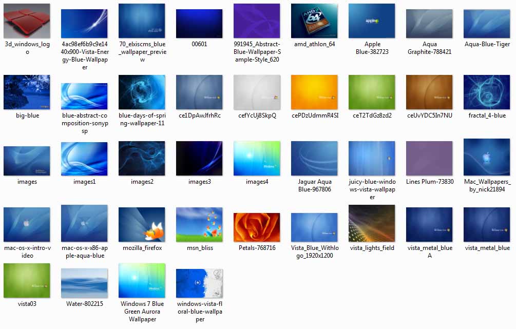Select the green ceT2TdGz8zd2 wallpaper
Screen dimensions: 516x329
pyautogui.click(x=372, y=92)
